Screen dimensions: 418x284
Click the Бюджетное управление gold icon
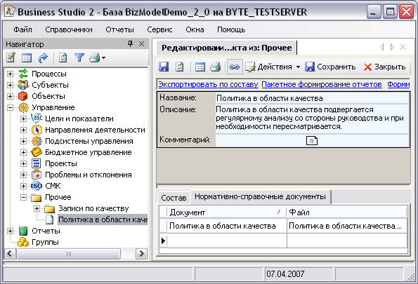point(37,152)
